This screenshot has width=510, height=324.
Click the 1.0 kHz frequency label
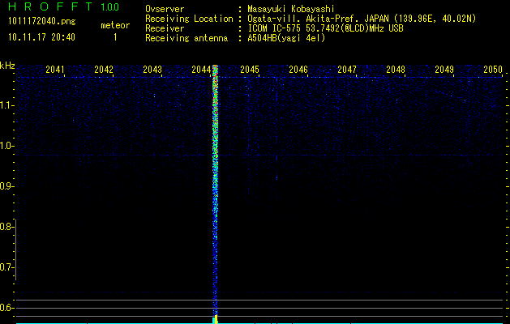(6, 146)
